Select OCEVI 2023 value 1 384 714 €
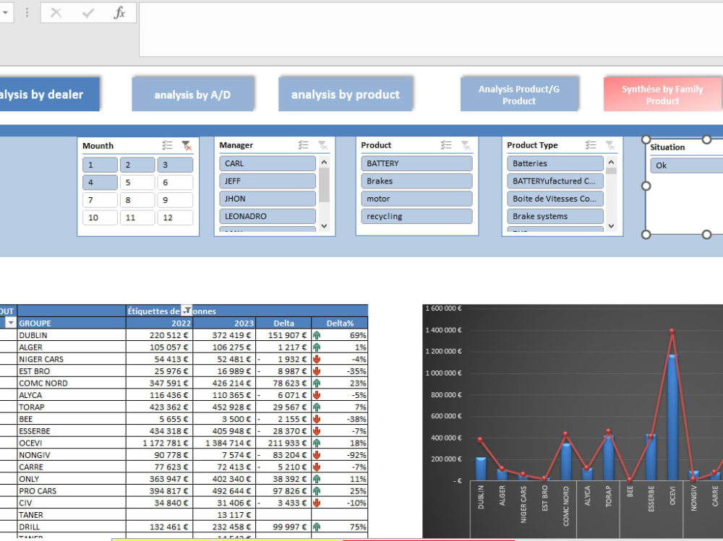 click(224, 443)
